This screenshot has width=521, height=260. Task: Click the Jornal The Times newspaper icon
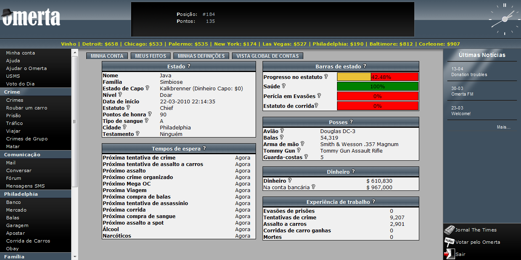point(449,230)
